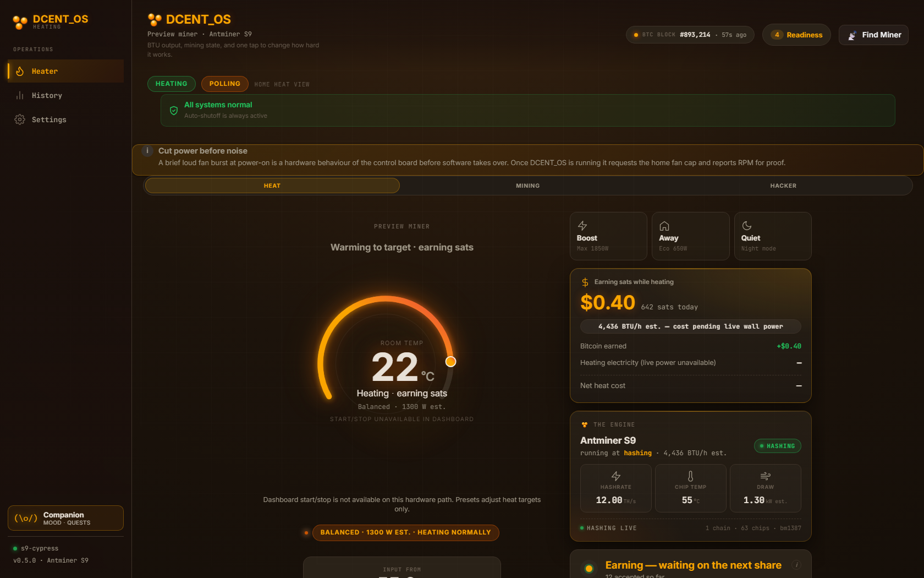Click the Boost lightning bolt icon

pos(582,226)
